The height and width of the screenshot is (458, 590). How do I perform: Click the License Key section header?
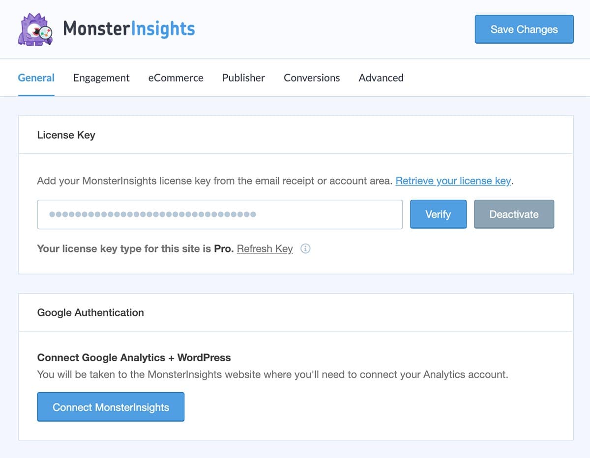click(x=66, y=135)
